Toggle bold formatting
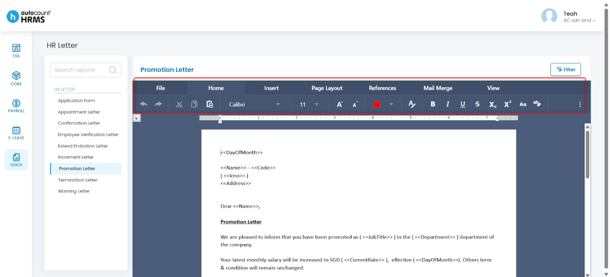Image resolution: width=610 pixels, height=277 pixels. [x=433, y=104]
